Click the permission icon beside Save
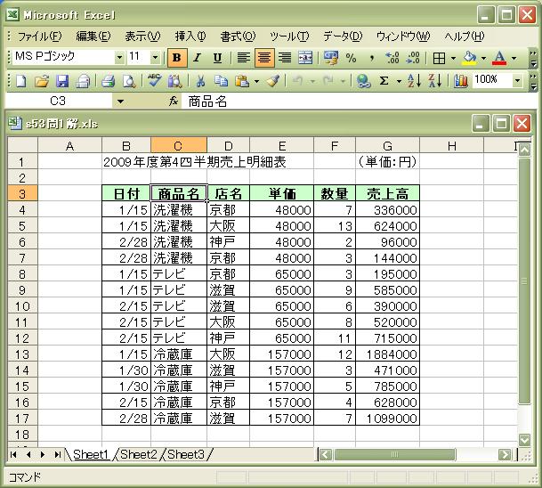Screen dimensions: 542x488 coord(83,81)
